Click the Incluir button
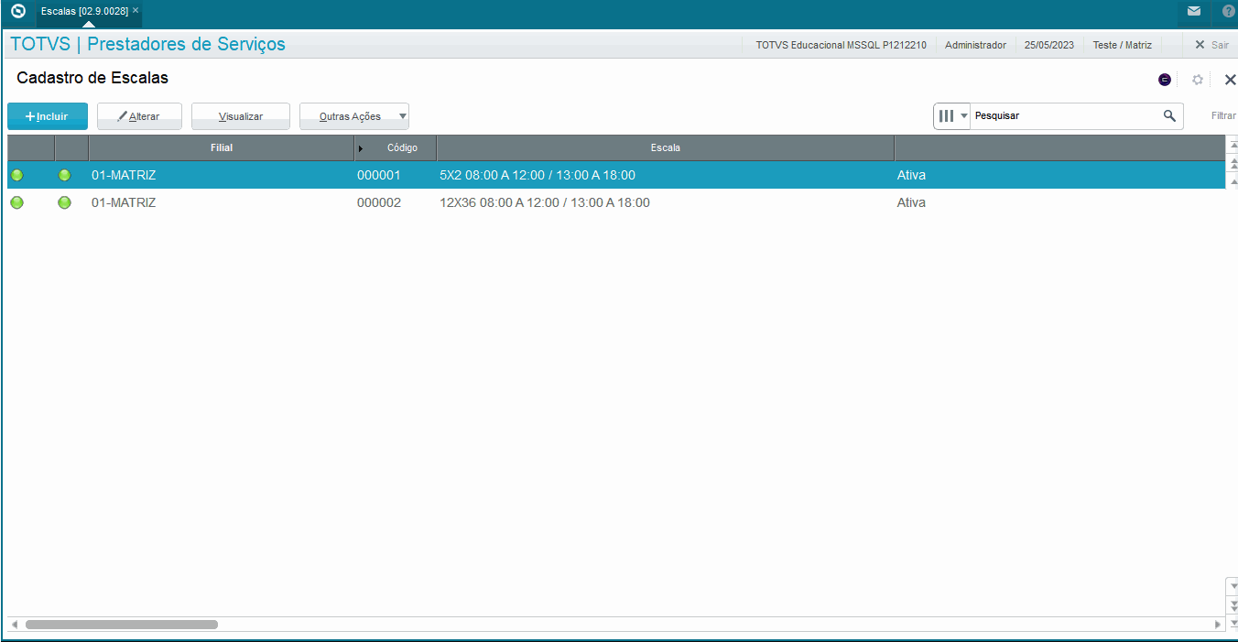The height and width of the screenshot is (642, 1238). pos(48,116)
